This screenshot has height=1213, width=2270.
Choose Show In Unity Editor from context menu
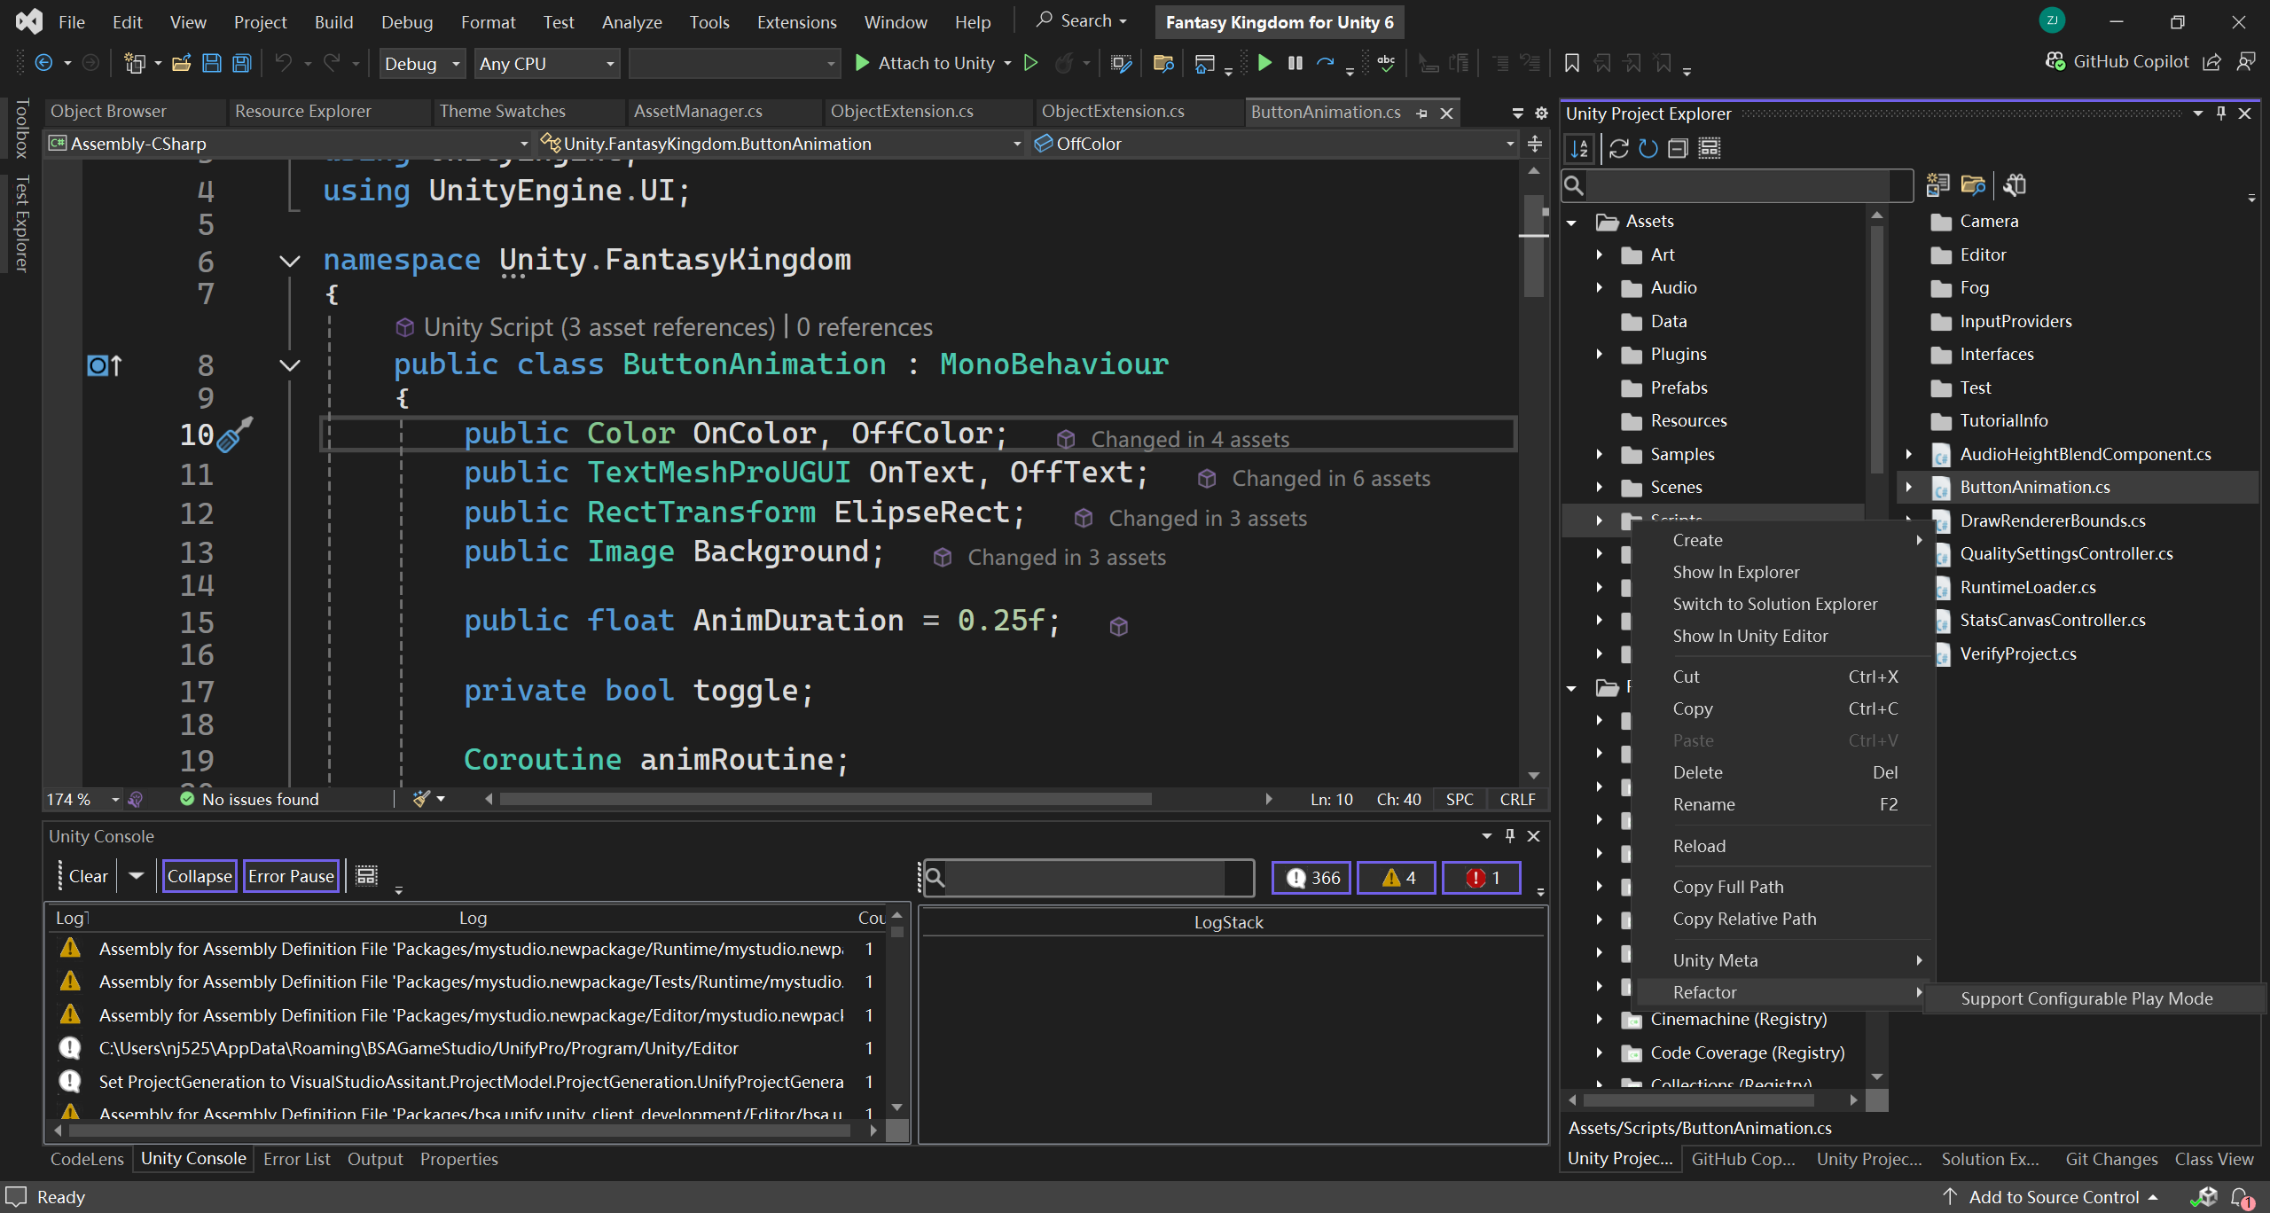1749,636
